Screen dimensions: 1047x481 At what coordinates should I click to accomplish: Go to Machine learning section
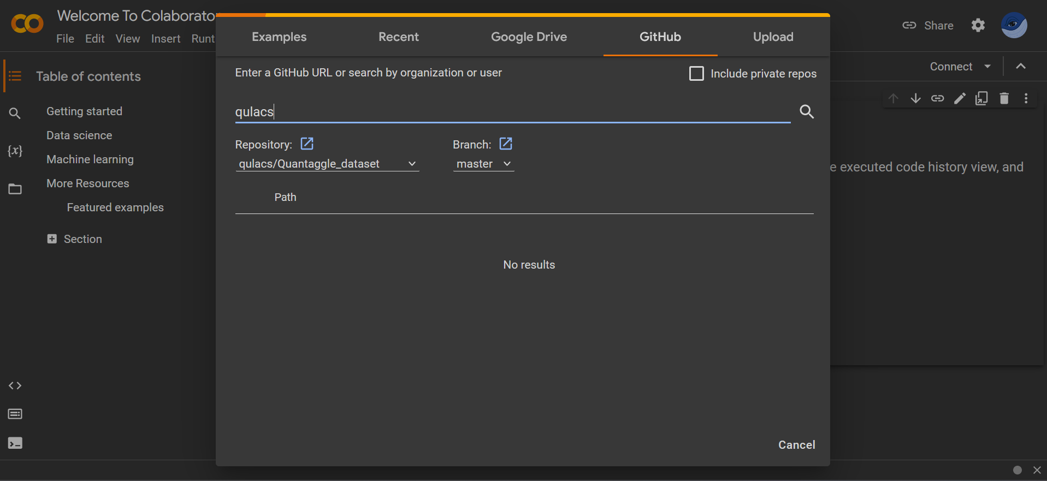90,159
